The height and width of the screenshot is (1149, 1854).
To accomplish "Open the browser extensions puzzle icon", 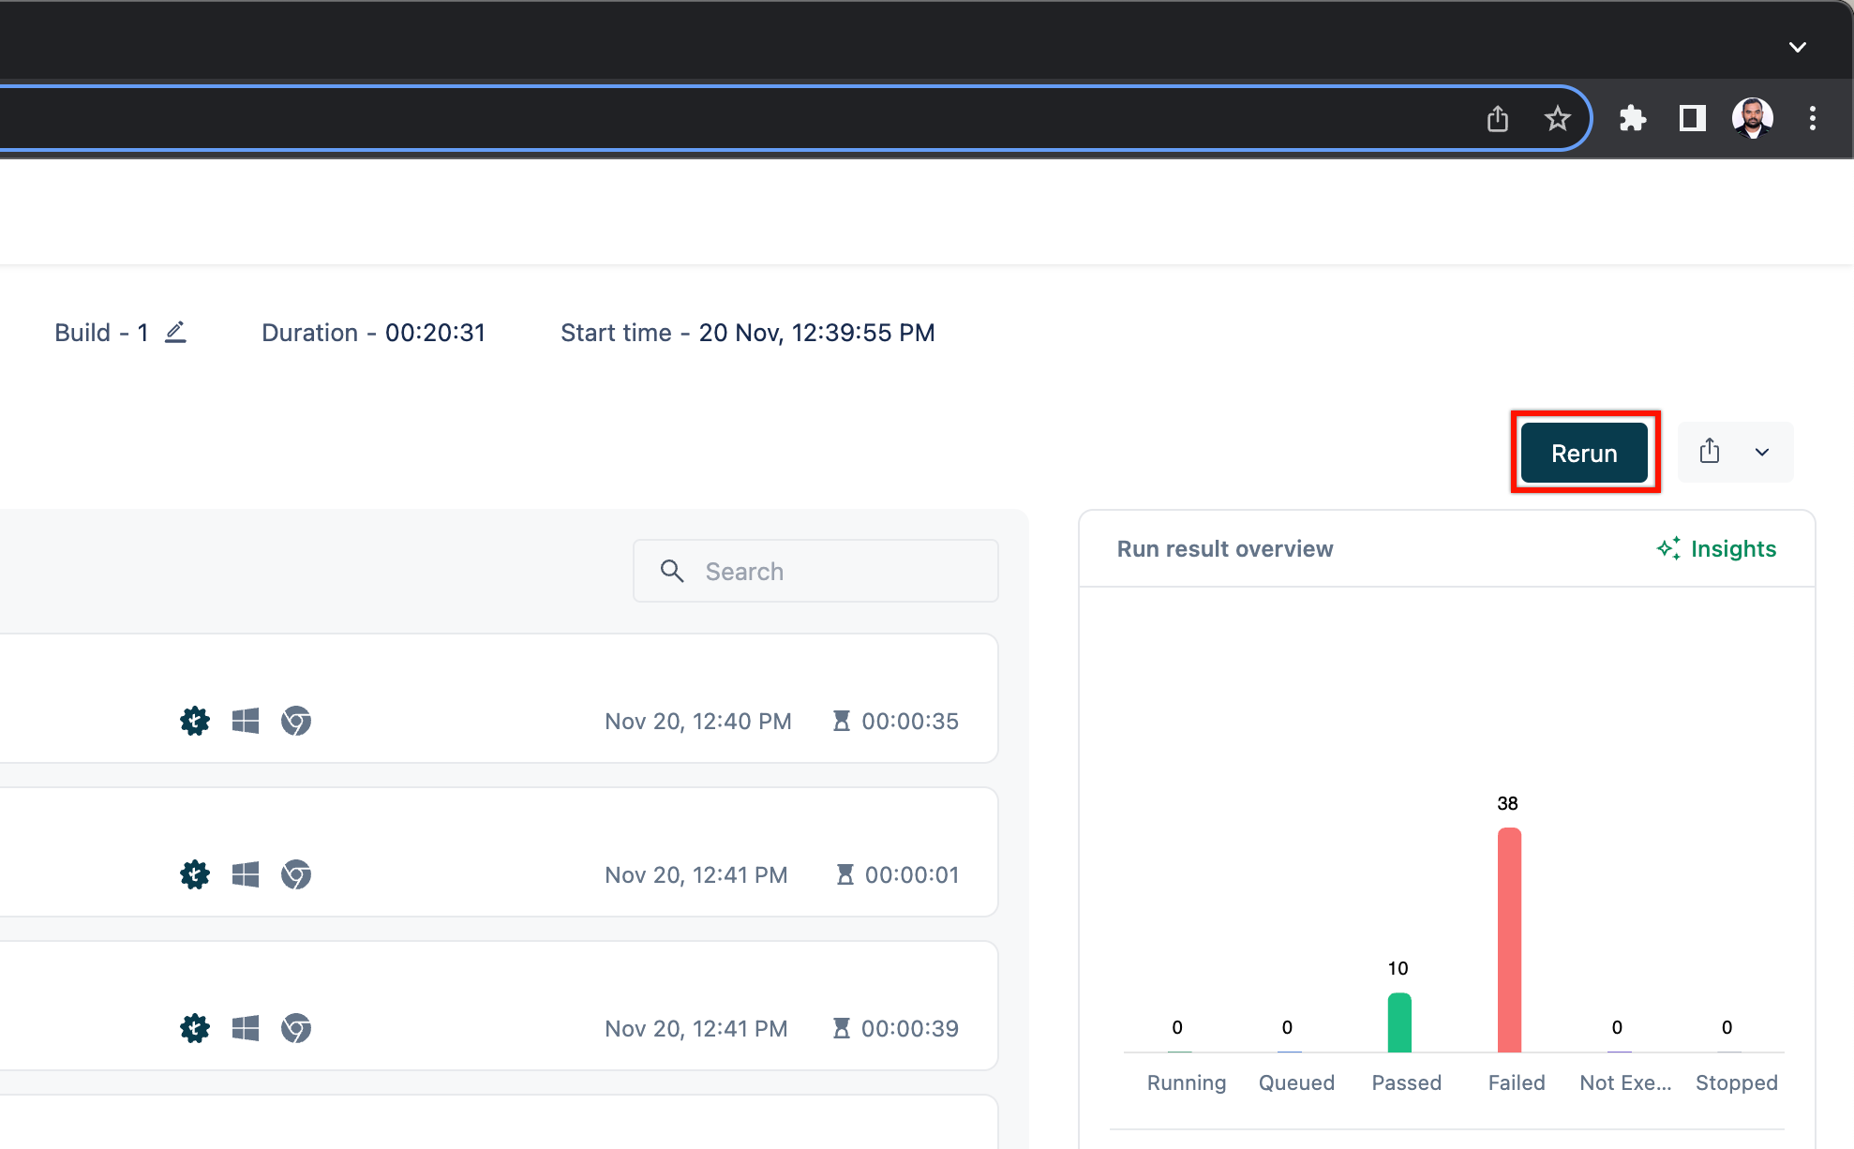I will tap(1633, 118).
